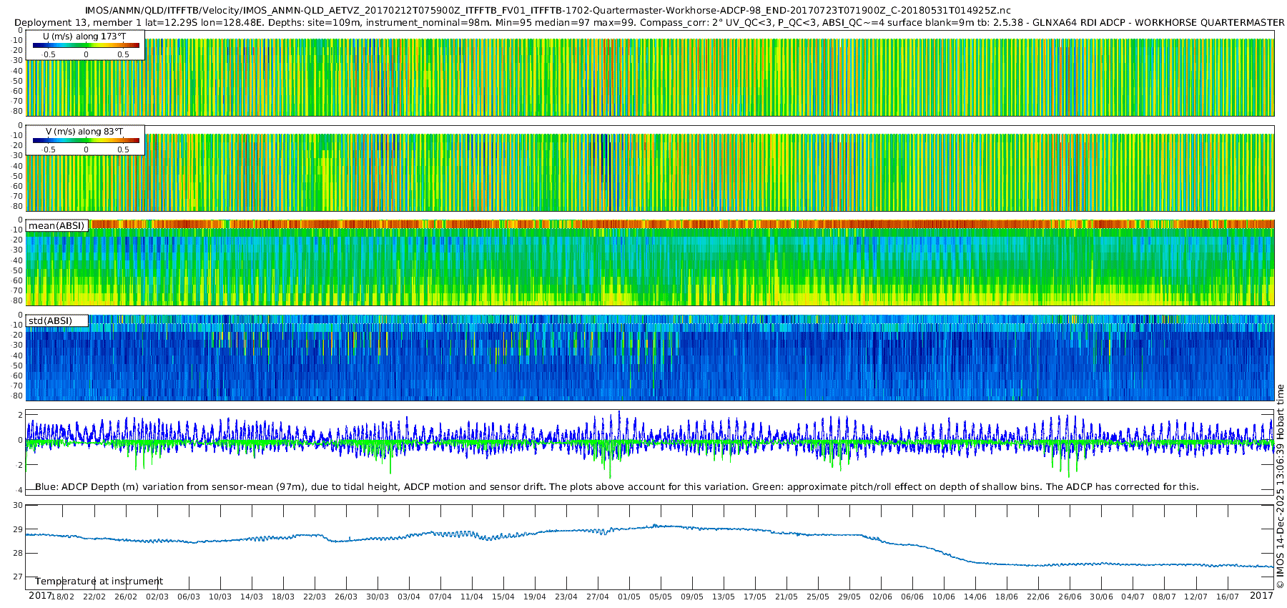Select the mean(ABSI) panel label
The height and width of the screenshot is (608, 1287).
[56, 226]
